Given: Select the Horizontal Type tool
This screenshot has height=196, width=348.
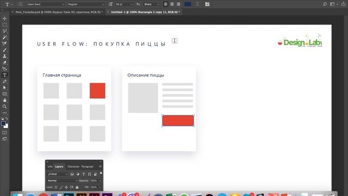Looking at the screenshot, I should point(4,75).
